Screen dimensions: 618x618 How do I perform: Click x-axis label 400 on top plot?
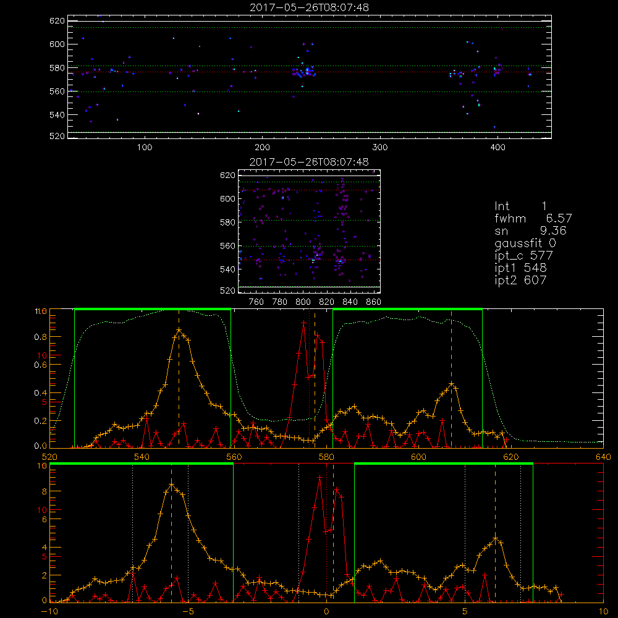497,148
